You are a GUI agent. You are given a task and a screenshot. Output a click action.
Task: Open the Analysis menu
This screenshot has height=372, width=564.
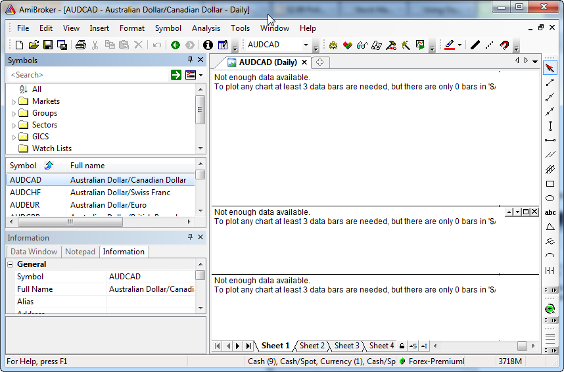tap(206, 28)
